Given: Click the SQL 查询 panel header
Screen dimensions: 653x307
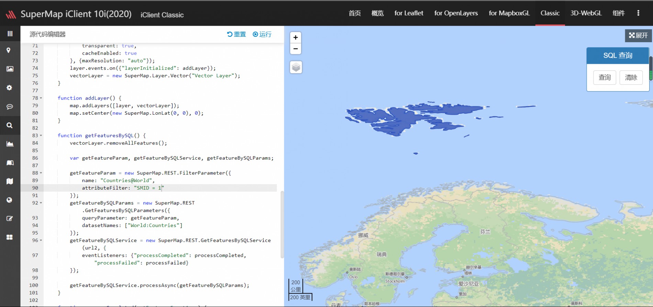Looking at the screenshot, I should coord(618,55).
